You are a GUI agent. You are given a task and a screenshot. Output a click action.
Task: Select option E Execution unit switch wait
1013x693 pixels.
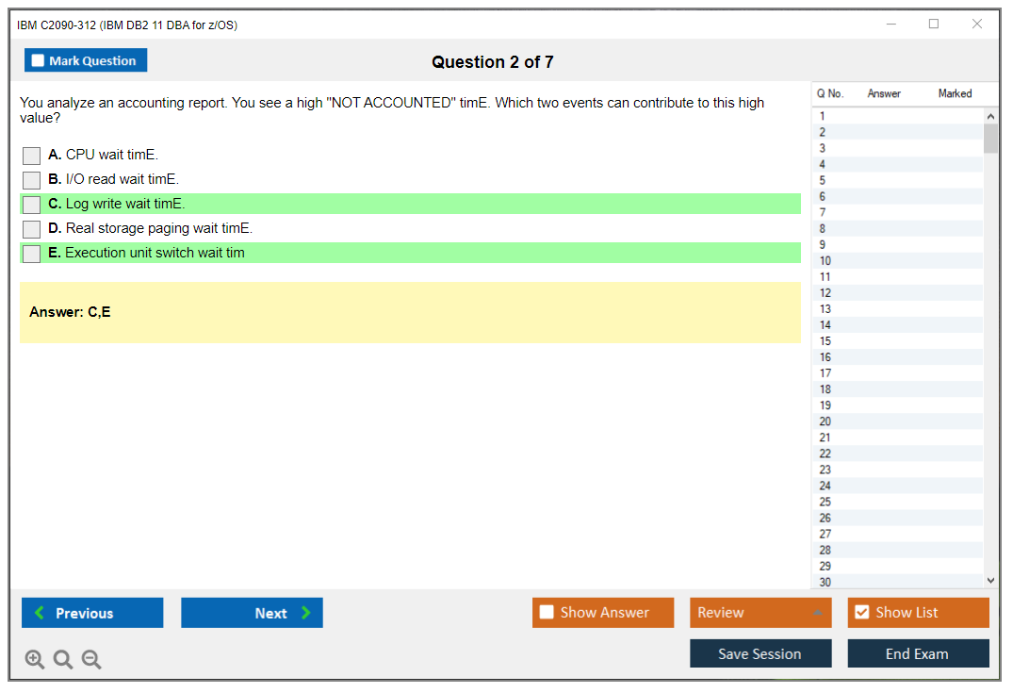[32, 254]
